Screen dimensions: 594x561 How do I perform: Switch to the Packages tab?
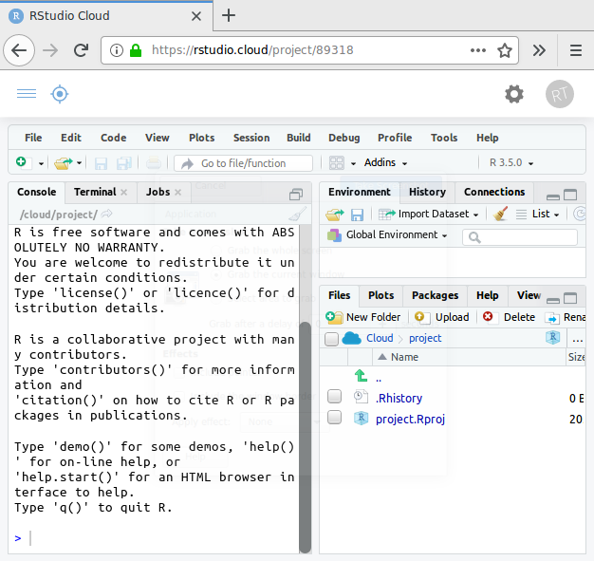tap(435, 295)
